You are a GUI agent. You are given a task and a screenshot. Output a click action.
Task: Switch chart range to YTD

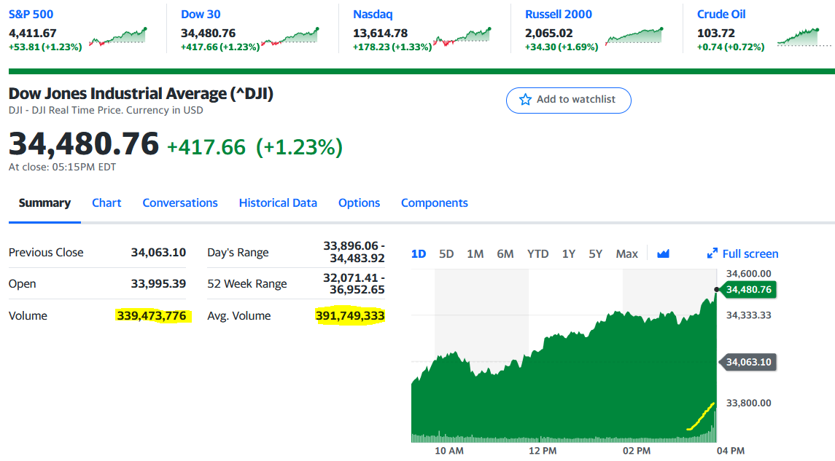[538, 253]
